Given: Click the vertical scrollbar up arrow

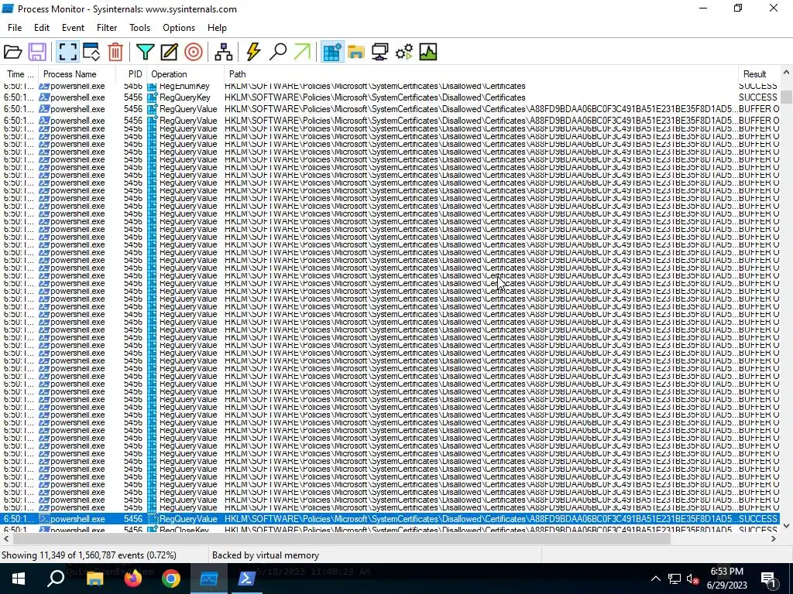Looking at the screenshot, I should (786, 73).
